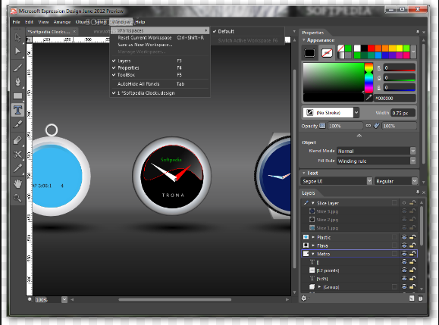Open the Blend Mode dropdown
The width and height of the screenshot is (439, 325).
point(412,151)
